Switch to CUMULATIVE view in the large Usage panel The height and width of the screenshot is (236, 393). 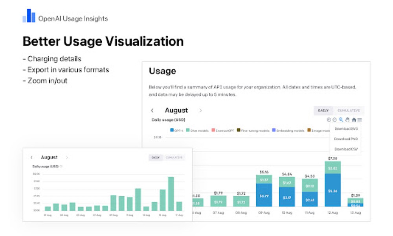349,111
